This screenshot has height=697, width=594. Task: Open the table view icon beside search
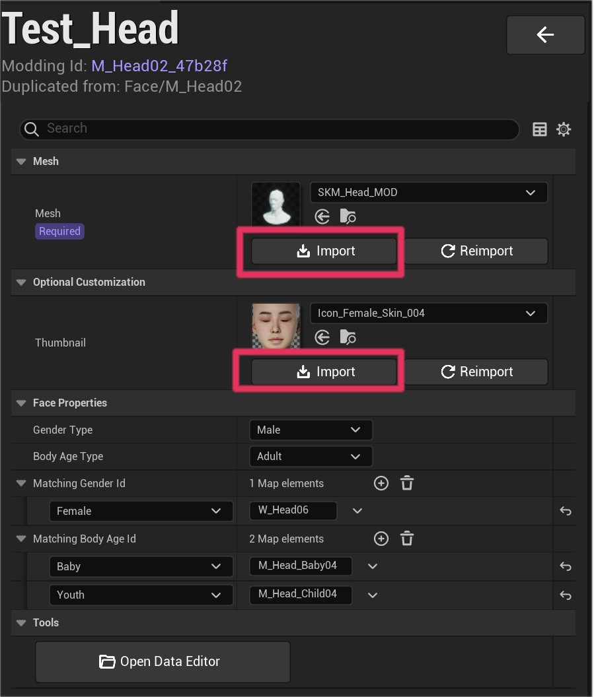coord(540,129)
